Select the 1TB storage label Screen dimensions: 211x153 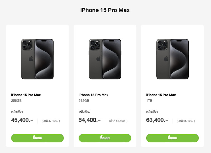[150, 101]
